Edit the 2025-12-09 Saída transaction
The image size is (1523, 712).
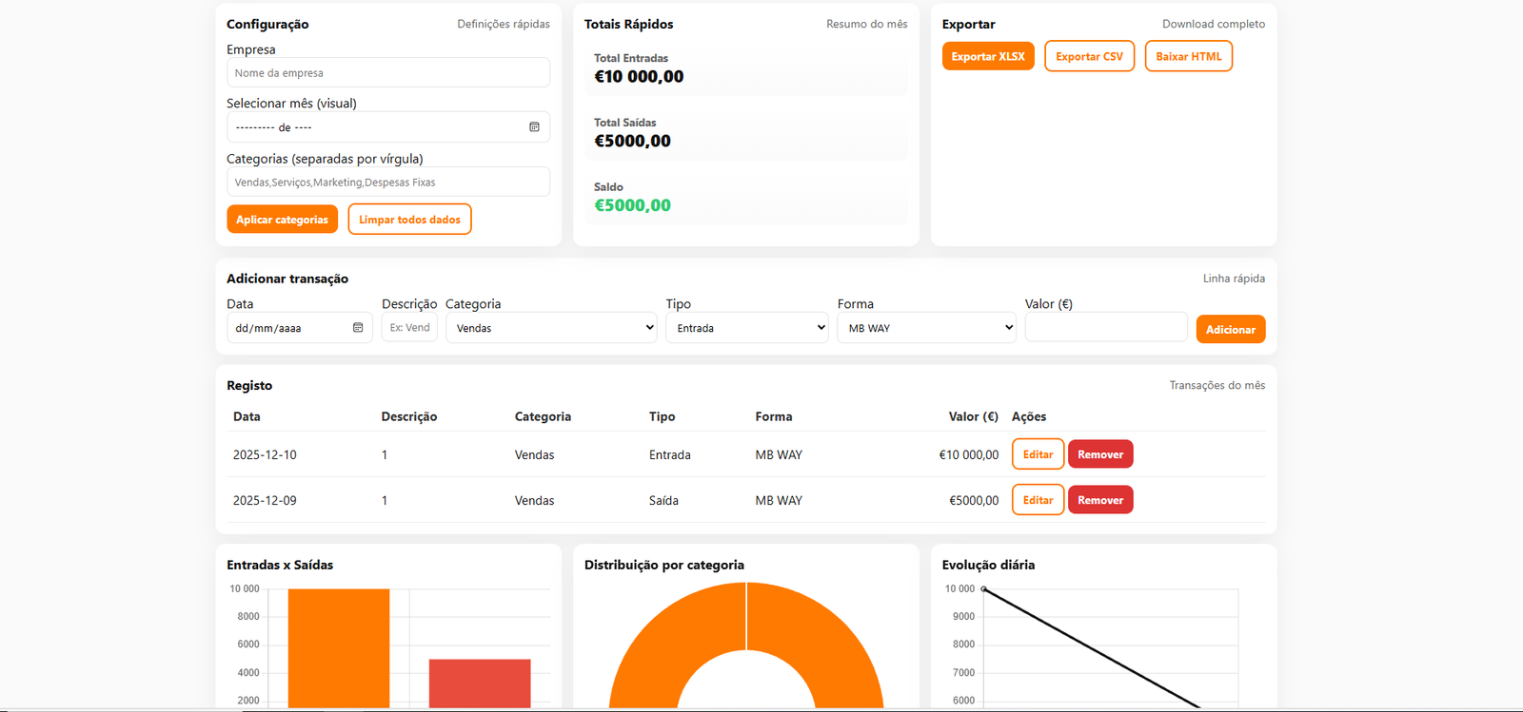[x=1038, y=500]
